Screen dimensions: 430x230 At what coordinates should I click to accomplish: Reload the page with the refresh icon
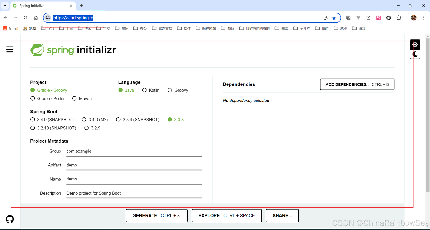click(x=26, y=18)
